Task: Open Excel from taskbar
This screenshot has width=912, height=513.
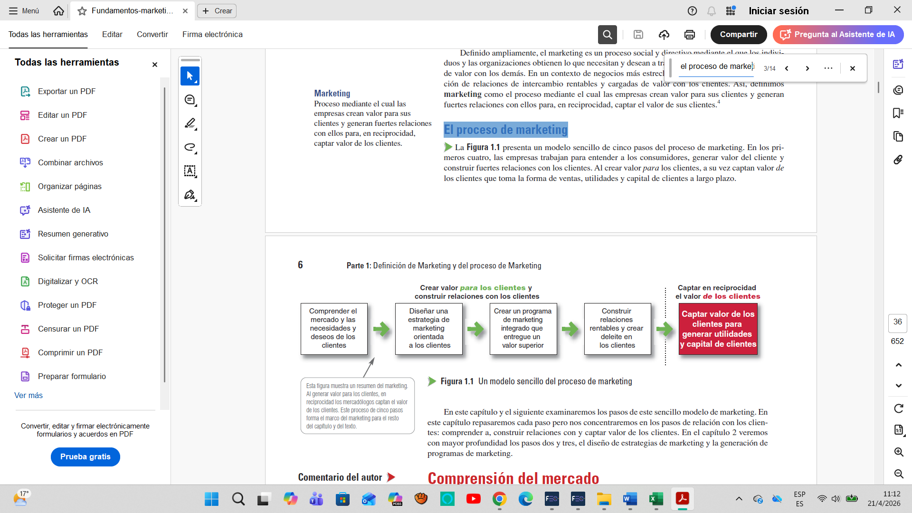Action: [656, 499]
